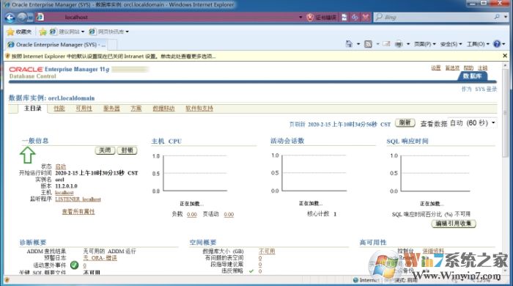Click the 关闭 button under 一般信息
Viewport: 513px width, 286px height.
[x=105, y=150]
